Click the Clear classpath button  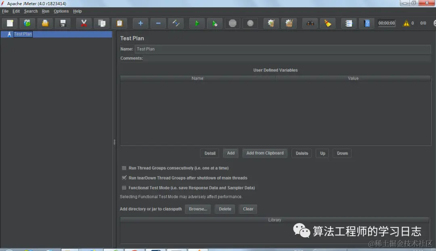pos(248,209)
